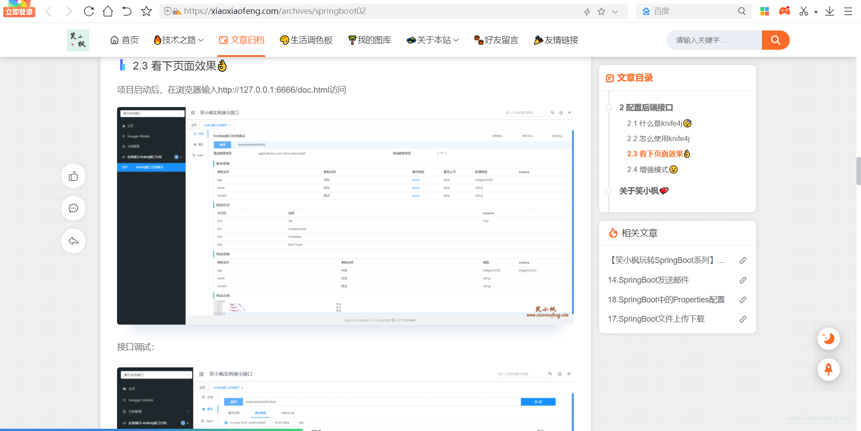
Task: Open the colorful apps grid icon
Action: [x=765, y=11]
